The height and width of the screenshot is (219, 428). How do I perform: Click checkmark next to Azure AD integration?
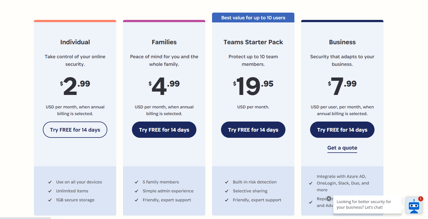point(311,183)
